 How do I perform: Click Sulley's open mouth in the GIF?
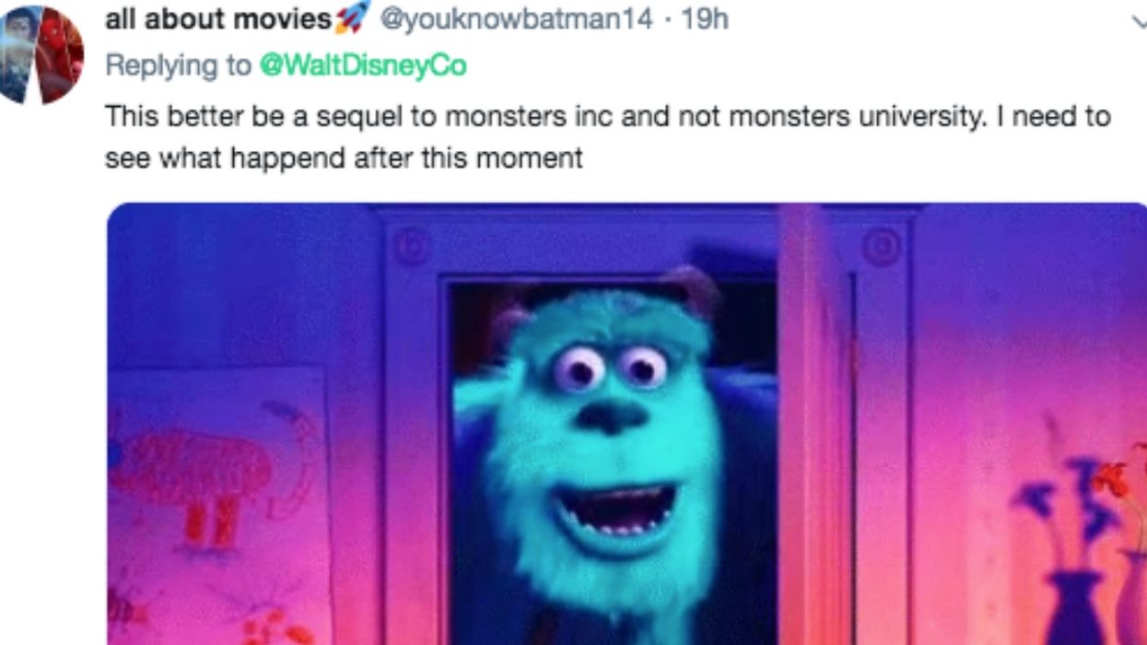coord(616,511)
